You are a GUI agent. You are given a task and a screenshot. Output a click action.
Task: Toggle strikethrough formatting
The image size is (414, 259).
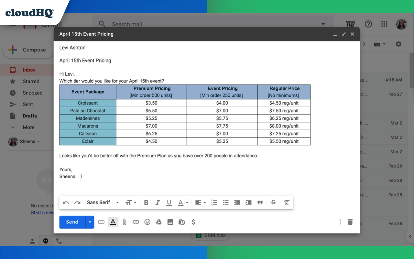[273, 202]
